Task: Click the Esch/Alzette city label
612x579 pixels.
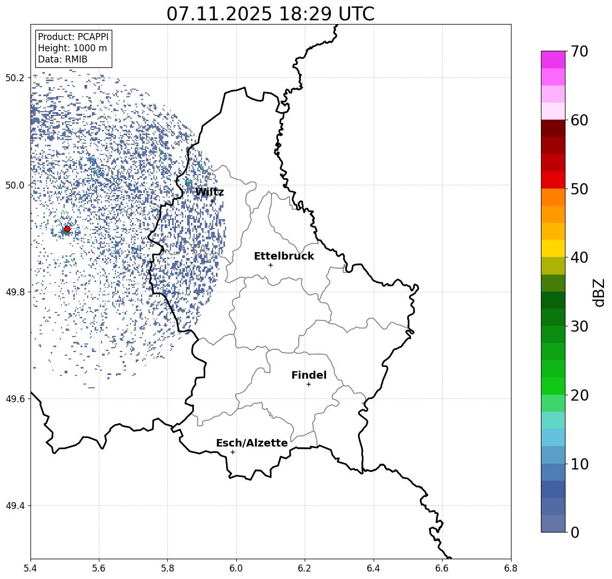Action: (x=252, y=443)
